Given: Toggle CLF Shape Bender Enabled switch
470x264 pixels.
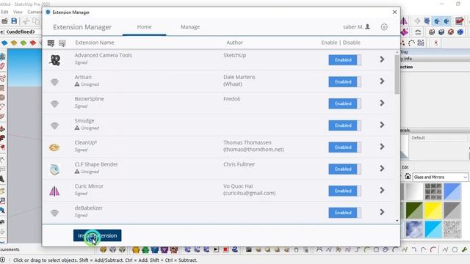Looking at the screenshot, I should pyautogui.click(x=344, y=169).
